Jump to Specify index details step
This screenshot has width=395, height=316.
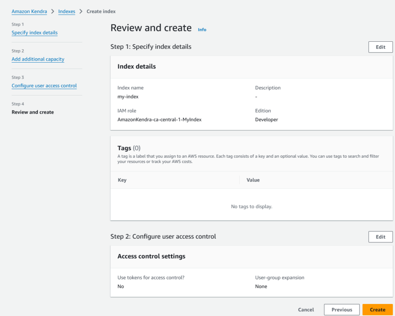[x=35, y=33]
